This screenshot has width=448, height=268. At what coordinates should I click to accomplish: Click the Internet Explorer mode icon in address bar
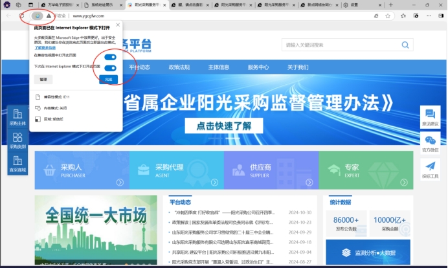[38, 15]
